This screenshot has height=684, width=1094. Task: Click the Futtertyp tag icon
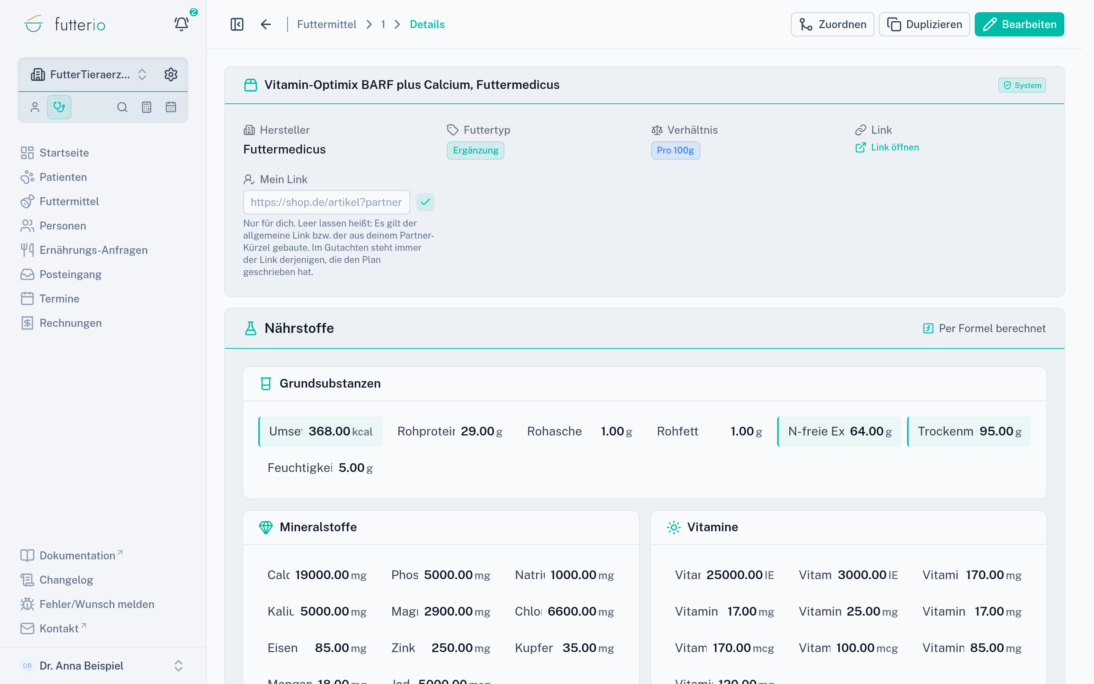tap(452, 130)
